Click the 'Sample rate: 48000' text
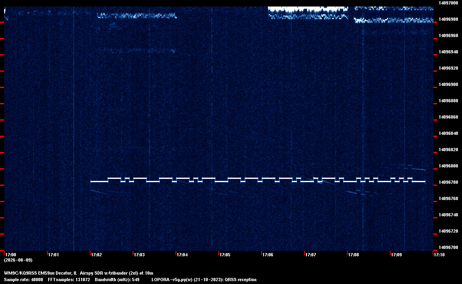 24,280
